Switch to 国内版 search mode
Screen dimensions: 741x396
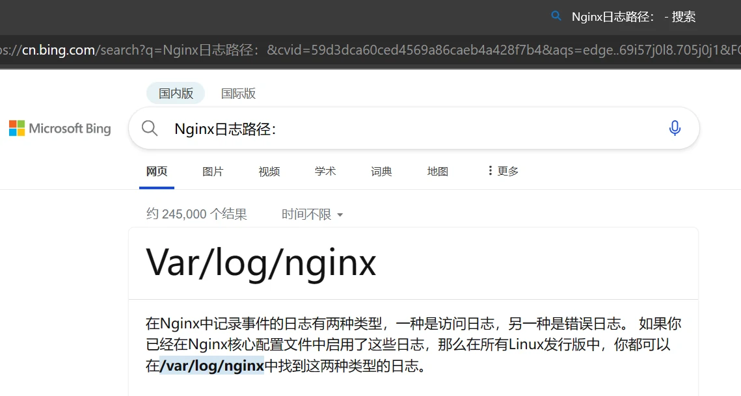pyautogui.click(x=176, y=94)
